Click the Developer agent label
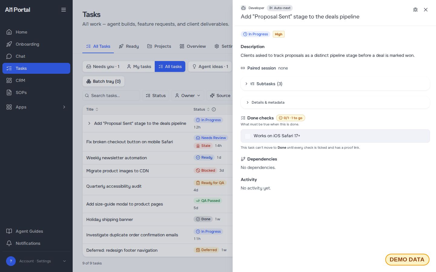Image resolution: width=436 pixels, height=272 pixels. pos(256,8)
